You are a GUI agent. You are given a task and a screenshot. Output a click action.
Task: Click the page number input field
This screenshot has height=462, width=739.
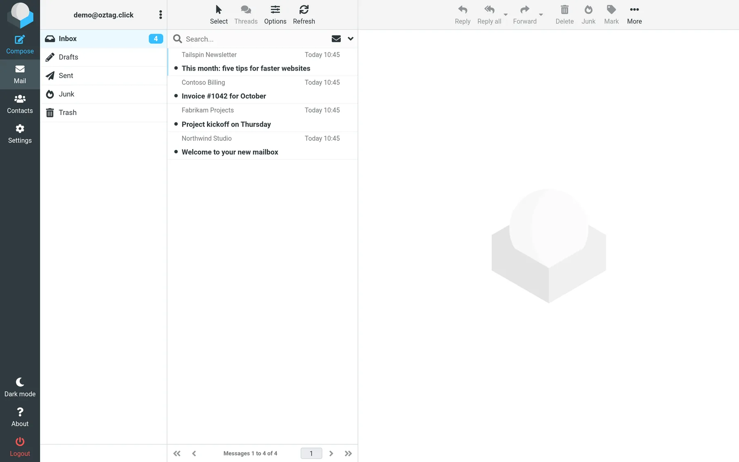(x=311, y=453)
